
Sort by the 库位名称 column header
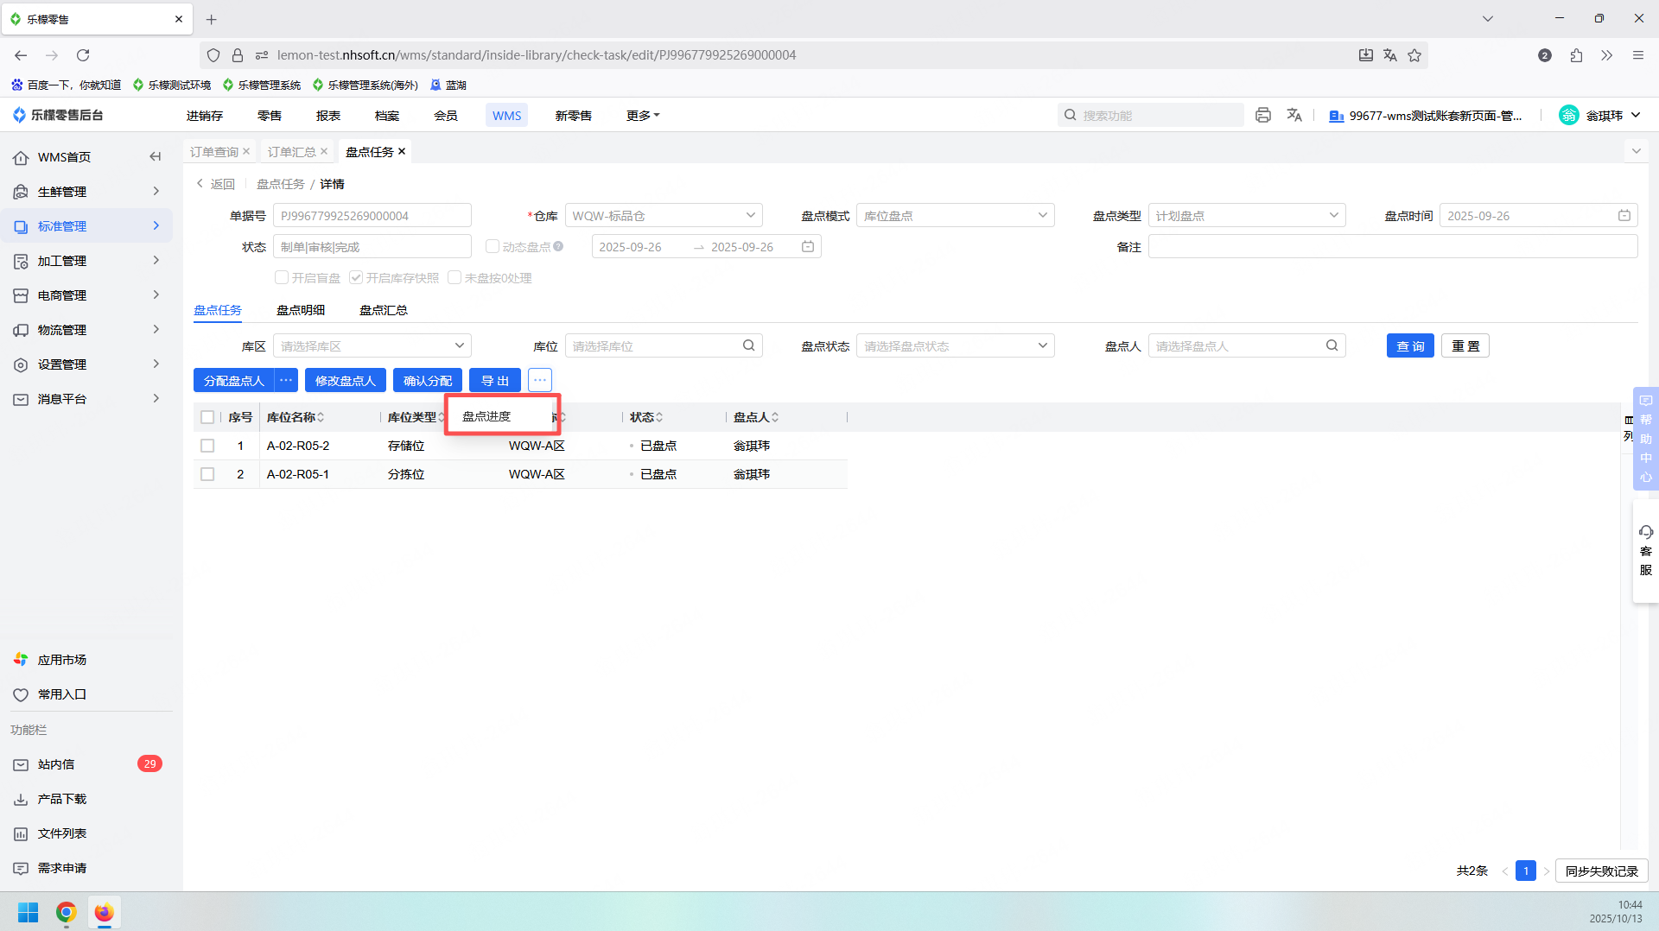click(x=296, y=417)
